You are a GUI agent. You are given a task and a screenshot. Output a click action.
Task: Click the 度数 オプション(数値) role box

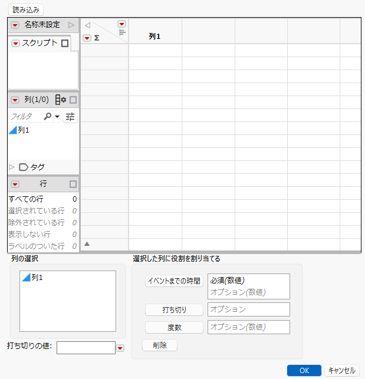click(x=249, y=327)
